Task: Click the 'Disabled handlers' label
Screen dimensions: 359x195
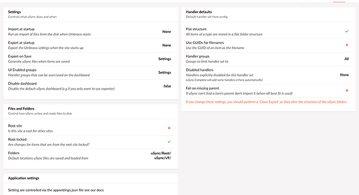Action: 200,70
